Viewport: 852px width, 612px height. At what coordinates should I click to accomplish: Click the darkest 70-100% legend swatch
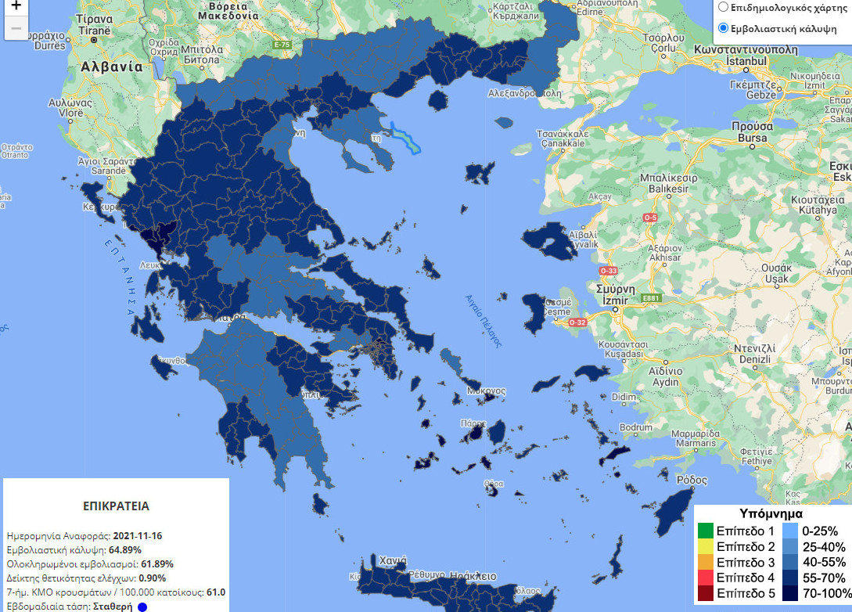[790, 593]
